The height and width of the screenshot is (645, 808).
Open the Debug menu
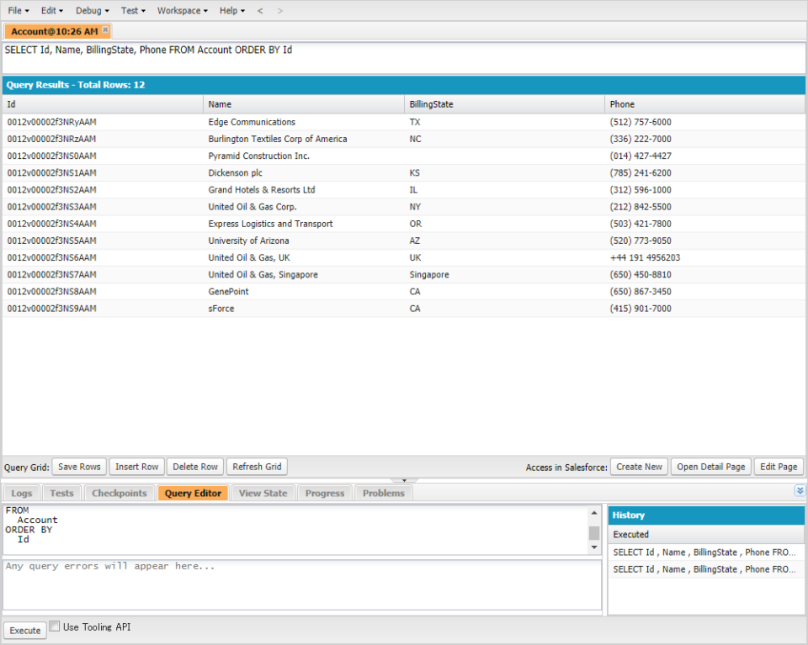coord(93,11)
